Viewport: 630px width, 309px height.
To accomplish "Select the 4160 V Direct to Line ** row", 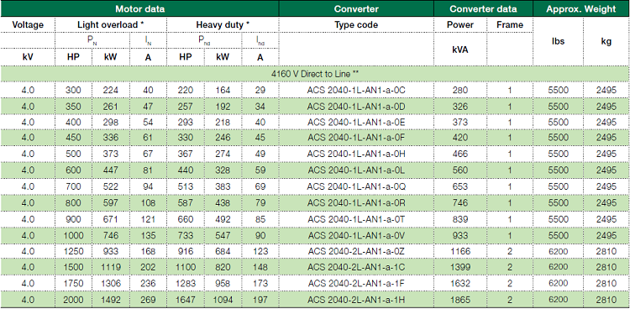I will tap(315, 74).
